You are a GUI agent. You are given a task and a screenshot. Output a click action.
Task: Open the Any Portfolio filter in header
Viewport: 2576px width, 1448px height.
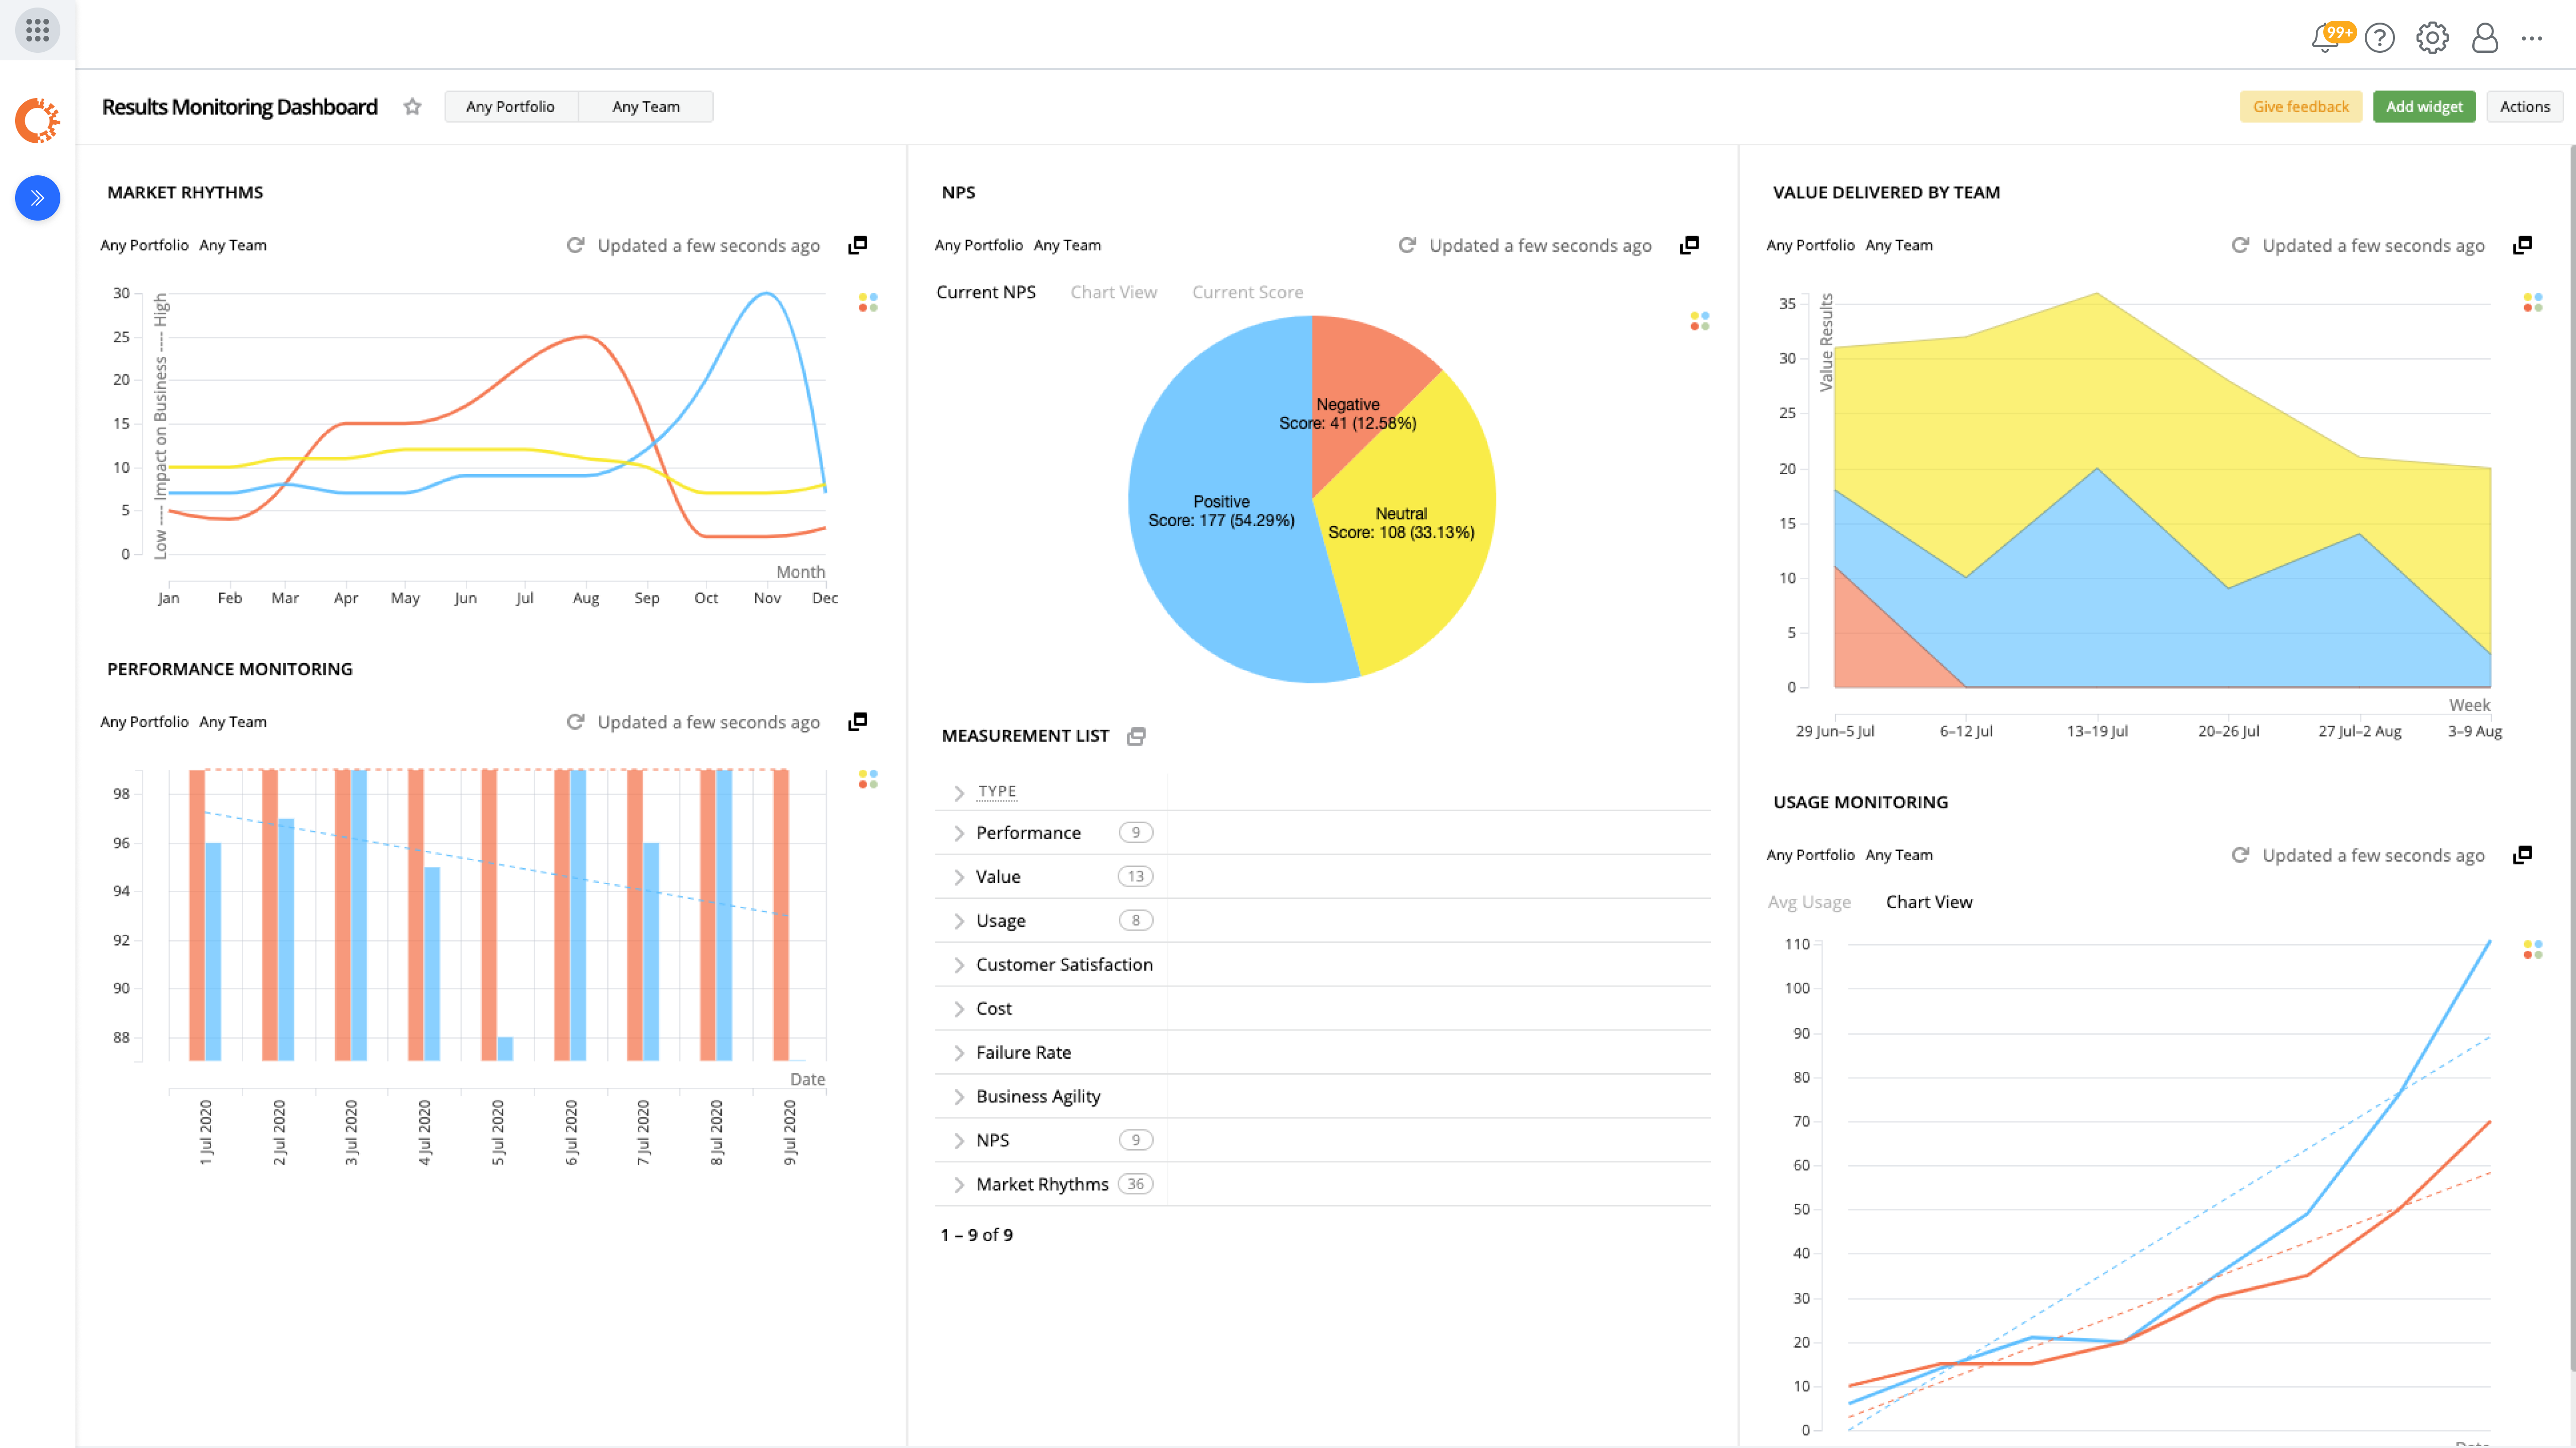pos(510,107)
